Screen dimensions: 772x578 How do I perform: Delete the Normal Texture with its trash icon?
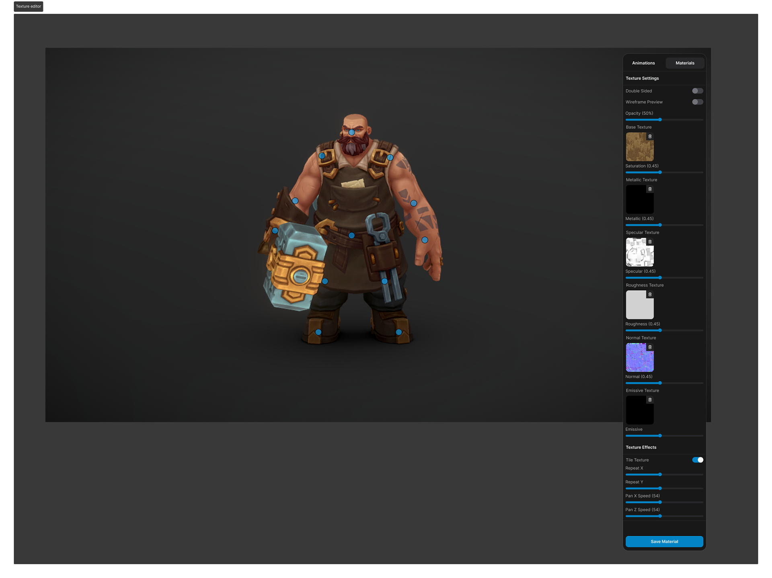[650, 347]
